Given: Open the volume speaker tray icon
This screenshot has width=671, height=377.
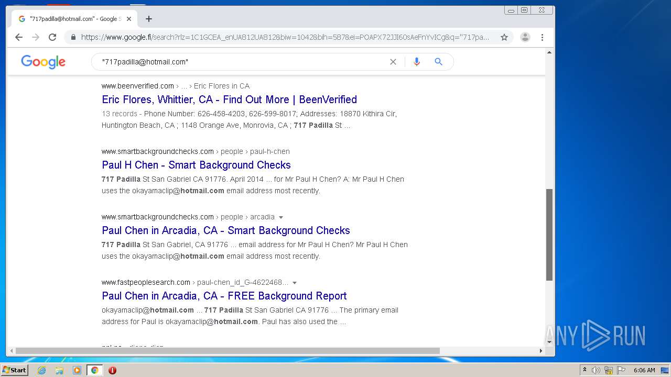Looking at the screenshot, I should tap(596, 370).
